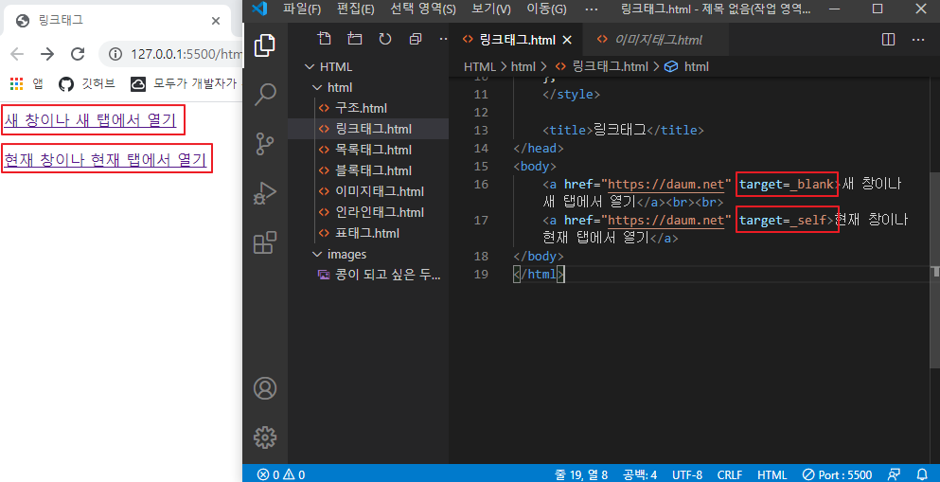940x482 pixels.
Task: Show errors and warnings panel from status bar
Action: [280, 474]
